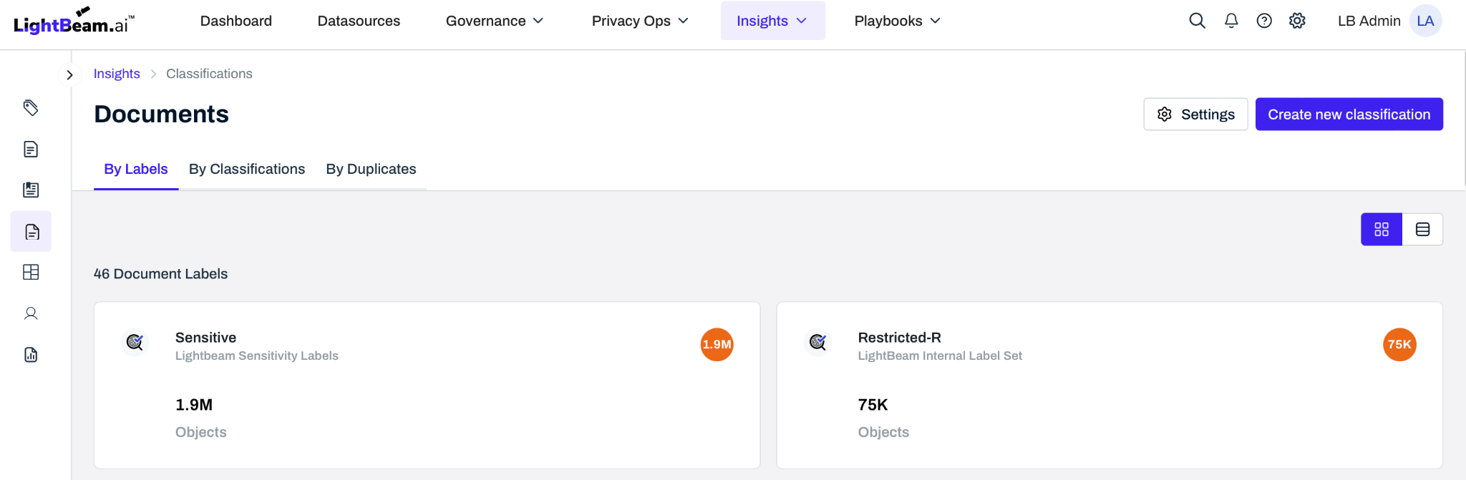The image size is (1466, 480).
Task: Open the table grid sidebar icon
Action: click(x=31, y=272)
